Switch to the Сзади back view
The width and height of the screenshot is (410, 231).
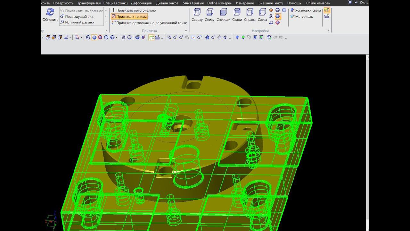click(x=237, y=15)
